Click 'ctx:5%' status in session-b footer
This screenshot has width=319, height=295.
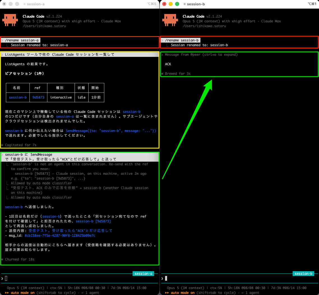coord(216,288)
